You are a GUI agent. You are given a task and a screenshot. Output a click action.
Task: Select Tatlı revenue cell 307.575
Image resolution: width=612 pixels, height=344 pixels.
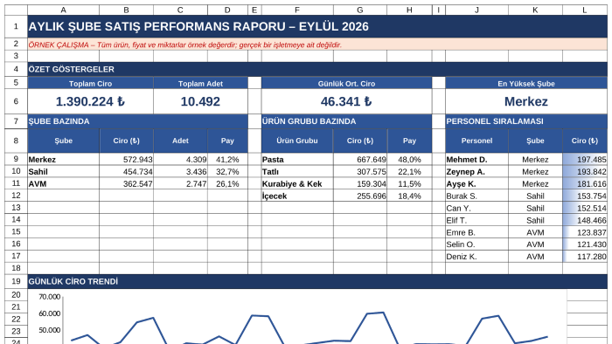coord(360,171)
